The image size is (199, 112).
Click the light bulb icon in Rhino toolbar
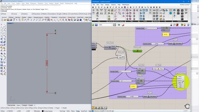coord(63,20)
